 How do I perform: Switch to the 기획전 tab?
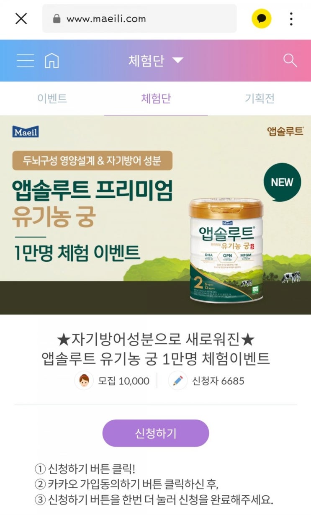[x=260, y=98]
